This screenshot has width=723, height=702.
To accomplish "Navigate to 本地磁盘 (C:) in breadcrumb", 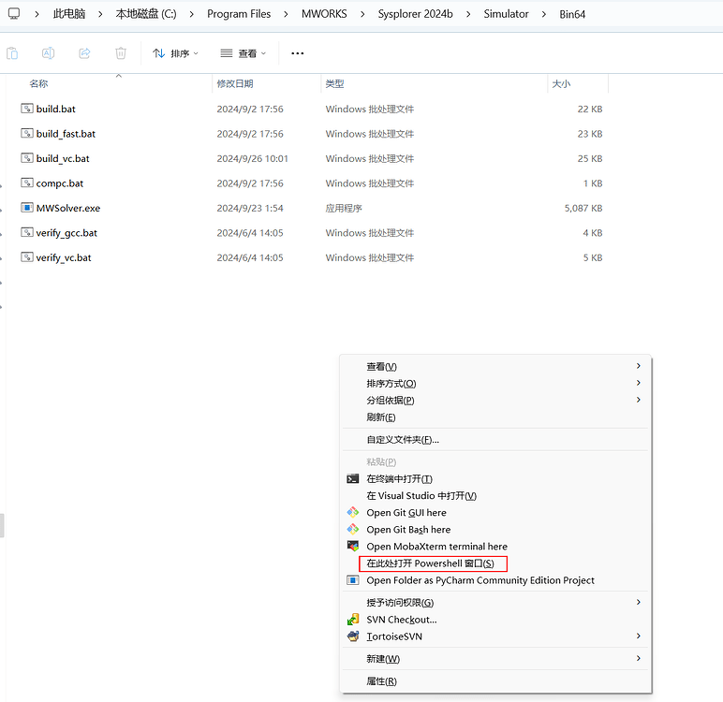I will click(x=146, y=14).
